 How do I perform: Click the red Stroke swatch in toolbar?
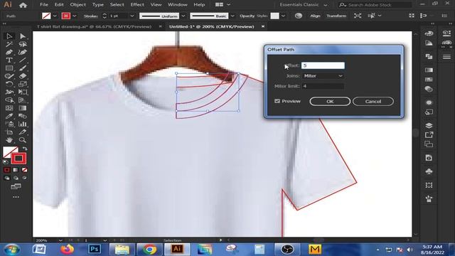click(x=18, y=159)
